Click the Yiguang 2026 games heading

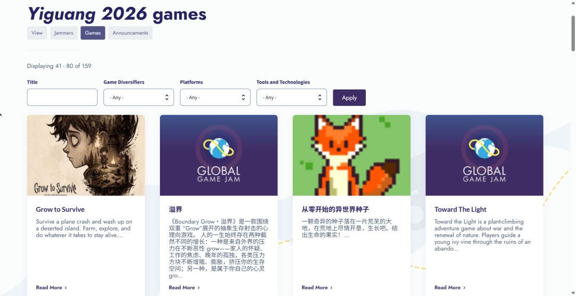[117, 14]
